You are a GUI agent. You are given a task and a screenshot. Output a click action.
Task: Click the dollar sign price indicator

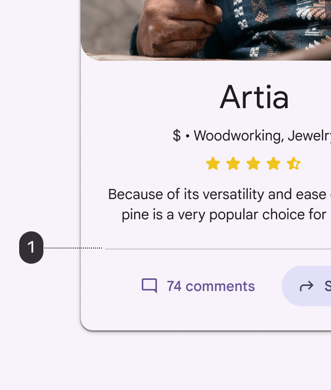tap(177, 135)
